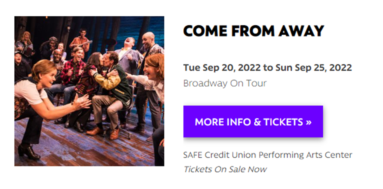Viewport: 383px width, 189px height.
Task: Click the MORE INFO & TICKETS button
Action: [253, 122]
